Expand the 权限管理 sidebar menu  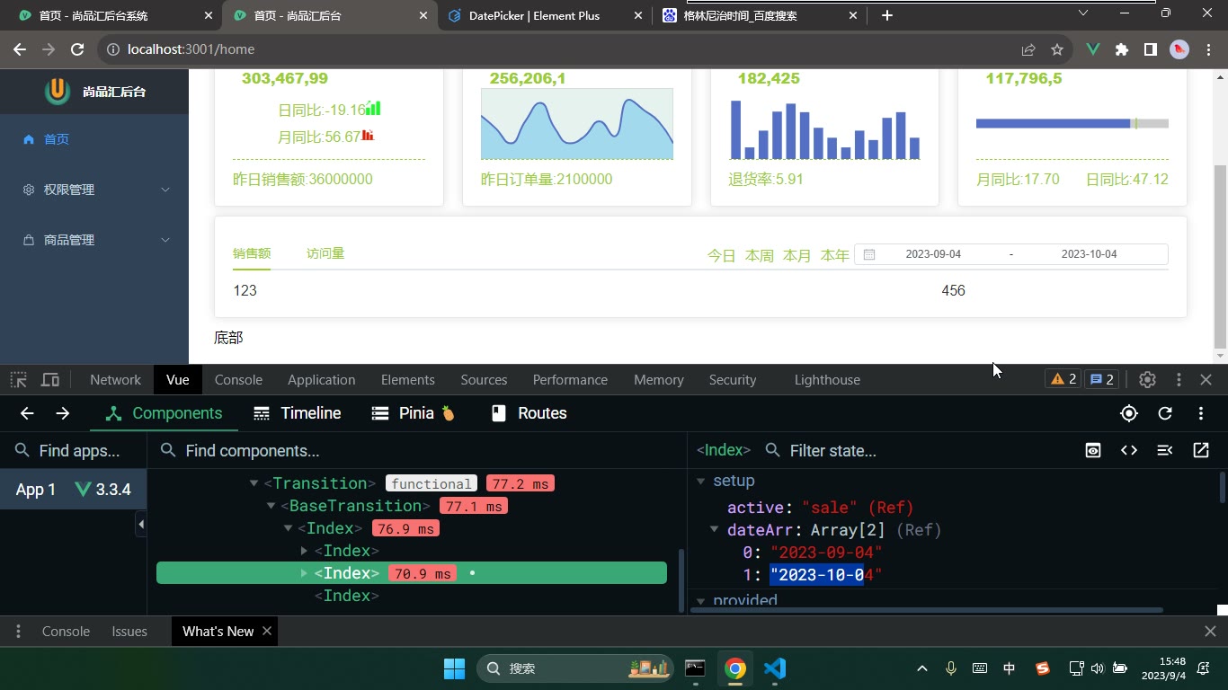pyautogui.click(x=94, y=190)
